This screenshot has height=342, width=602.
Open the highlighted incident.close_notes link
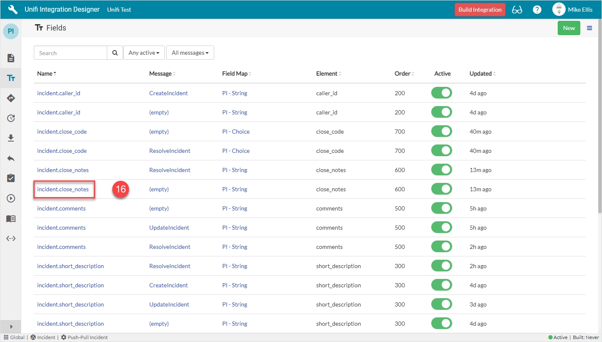click(x=63, y=189)
